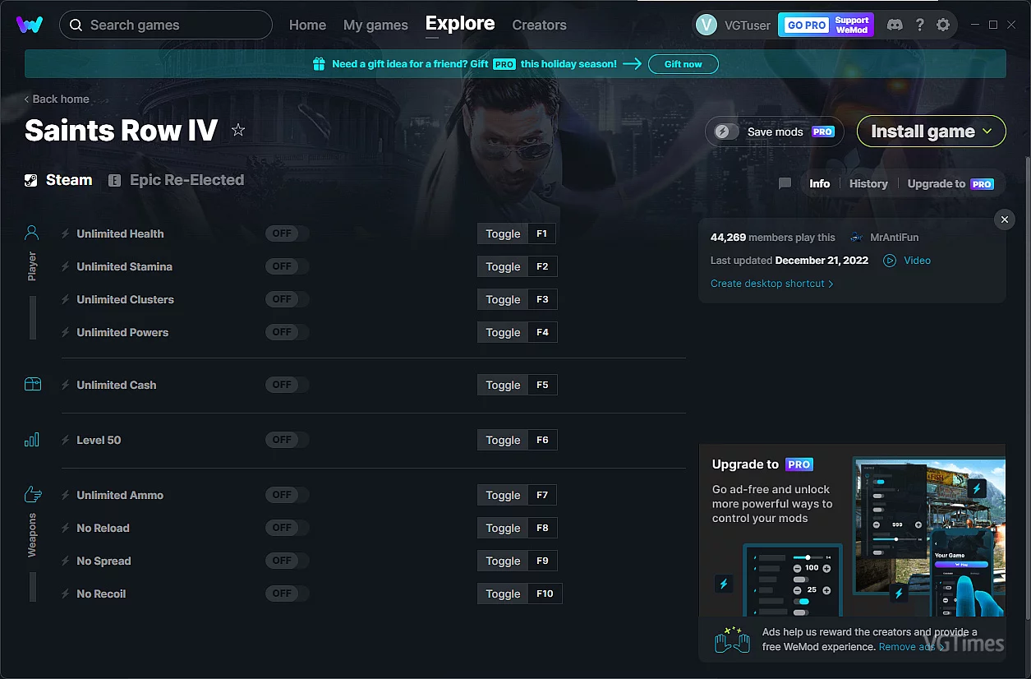This screenshot has width=1031, height=679.
Task: Click the MrAntiFun creator icon
Action: tap(857, 237)
